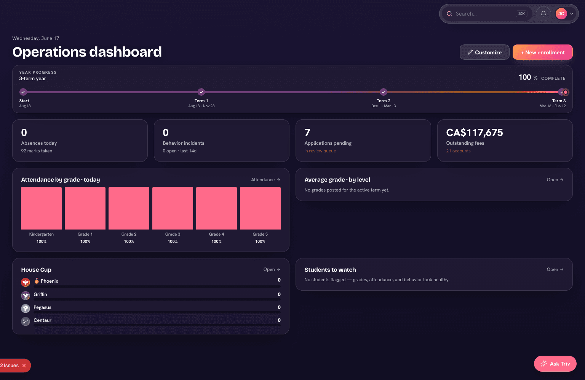Click the Centaur house emblem
The height and width of the screenshot is (380, 585).
[x=26, y=321]
